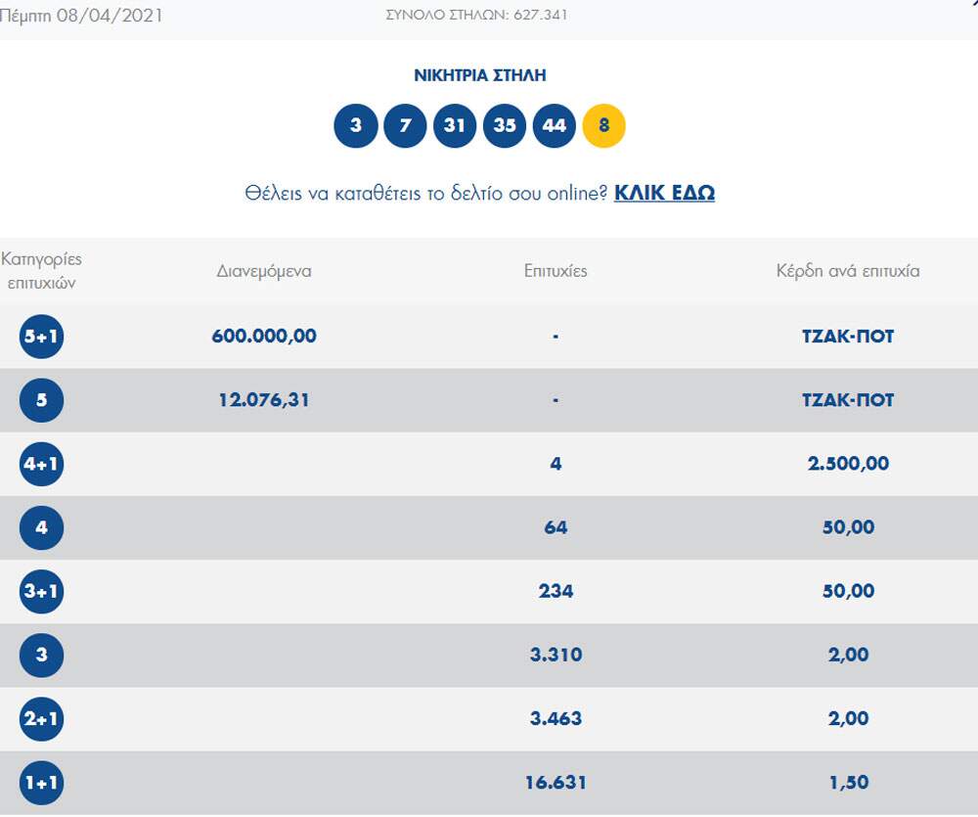Click the 2.500,00 prize amount
This screenshot has height=817, width=978.
point(848,464)
